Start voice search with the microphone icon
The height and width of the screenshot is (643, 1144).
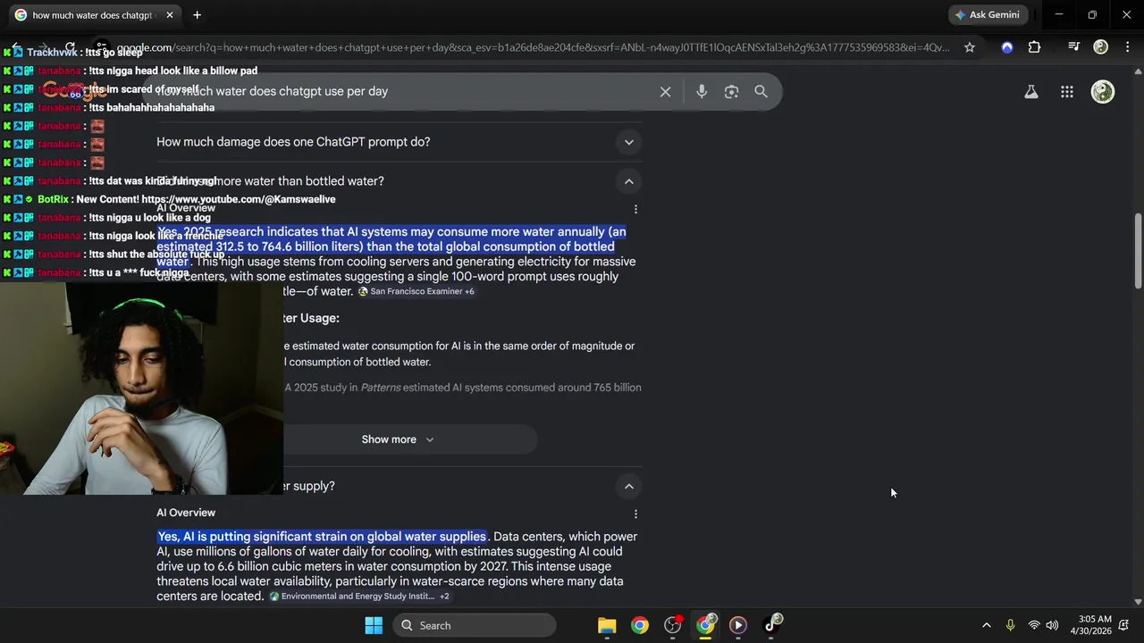point(702,91)
